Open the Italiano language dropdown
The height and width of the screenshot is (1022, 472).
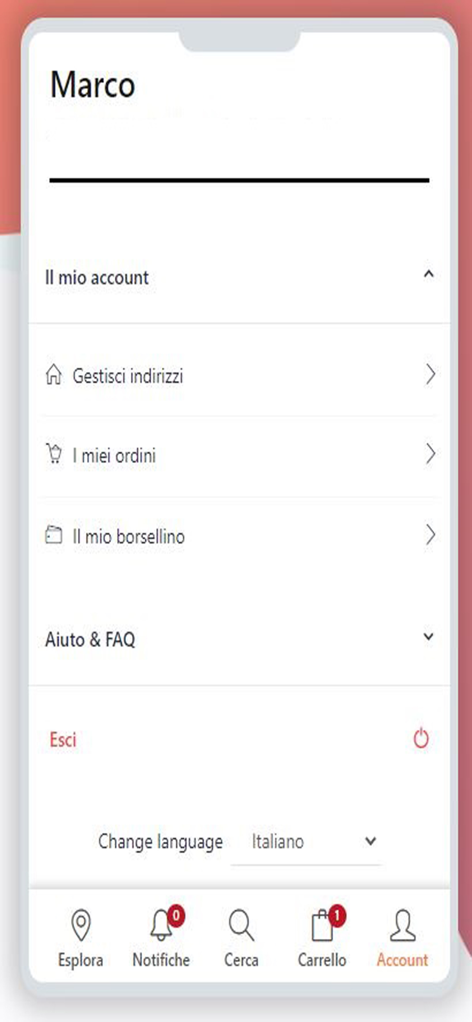[305, 842]
